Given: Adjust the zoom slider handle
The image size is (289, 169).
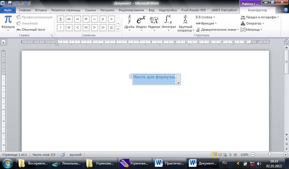Looking at the screenshot, I should point(269,155).
